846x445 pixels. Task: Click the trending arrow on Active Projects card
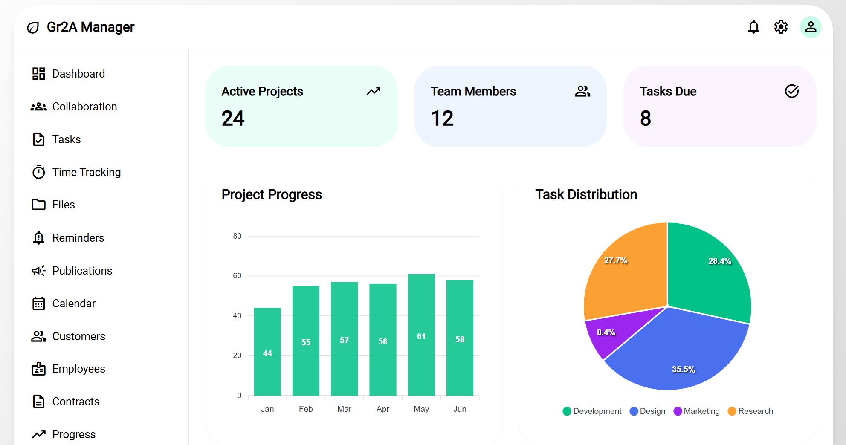[373, 91]
